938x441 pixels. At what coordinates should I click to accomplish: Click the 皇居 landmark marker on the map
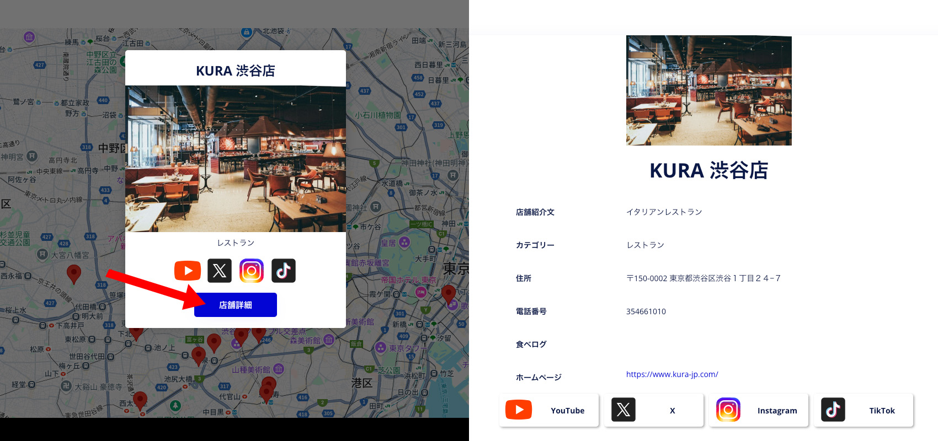(x=404, y=242)
